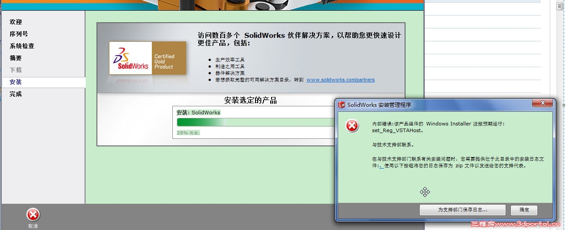Click the 生产效率工具 bullet item
Screen dimensions: 569x230
click(230, 60)
